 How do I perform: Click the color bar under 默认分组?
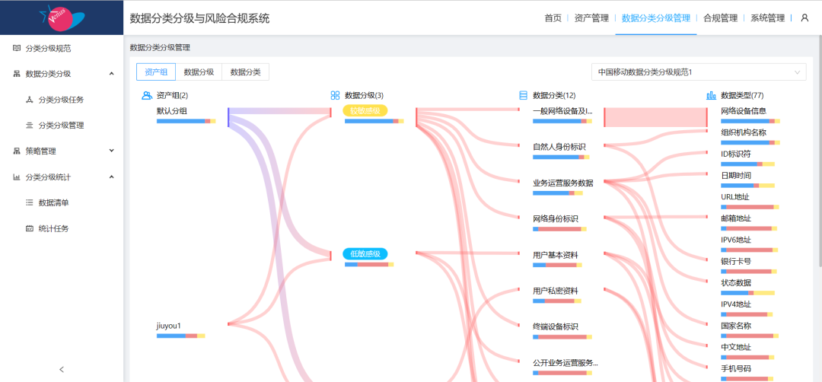[x=186, y=121]
